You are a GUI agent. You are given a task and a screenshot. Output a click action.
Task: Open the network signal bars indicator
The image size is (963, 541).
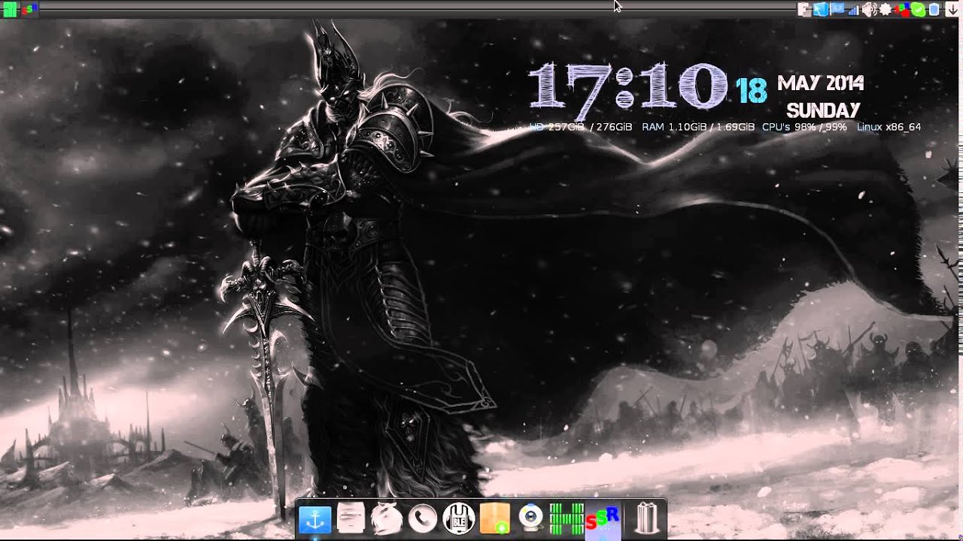pyautogui.click(x=853, y=10)
